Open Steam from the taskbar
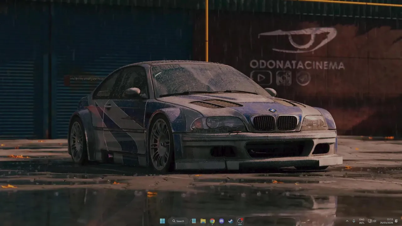 231,221
